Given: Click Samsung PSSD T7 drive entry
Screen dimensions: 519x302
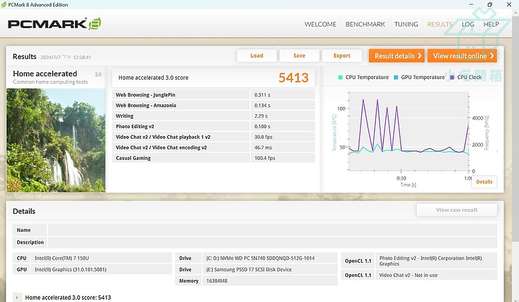Looking at the screenshot, I should tap(249, 269).
